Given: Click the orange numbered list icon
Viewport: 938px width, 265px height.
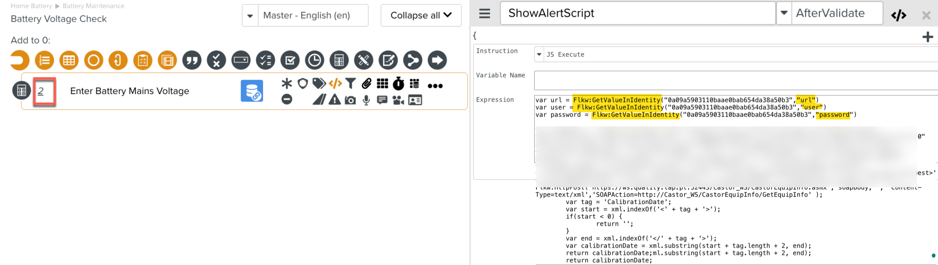Looking at the screenshot, I should point(44,60).
